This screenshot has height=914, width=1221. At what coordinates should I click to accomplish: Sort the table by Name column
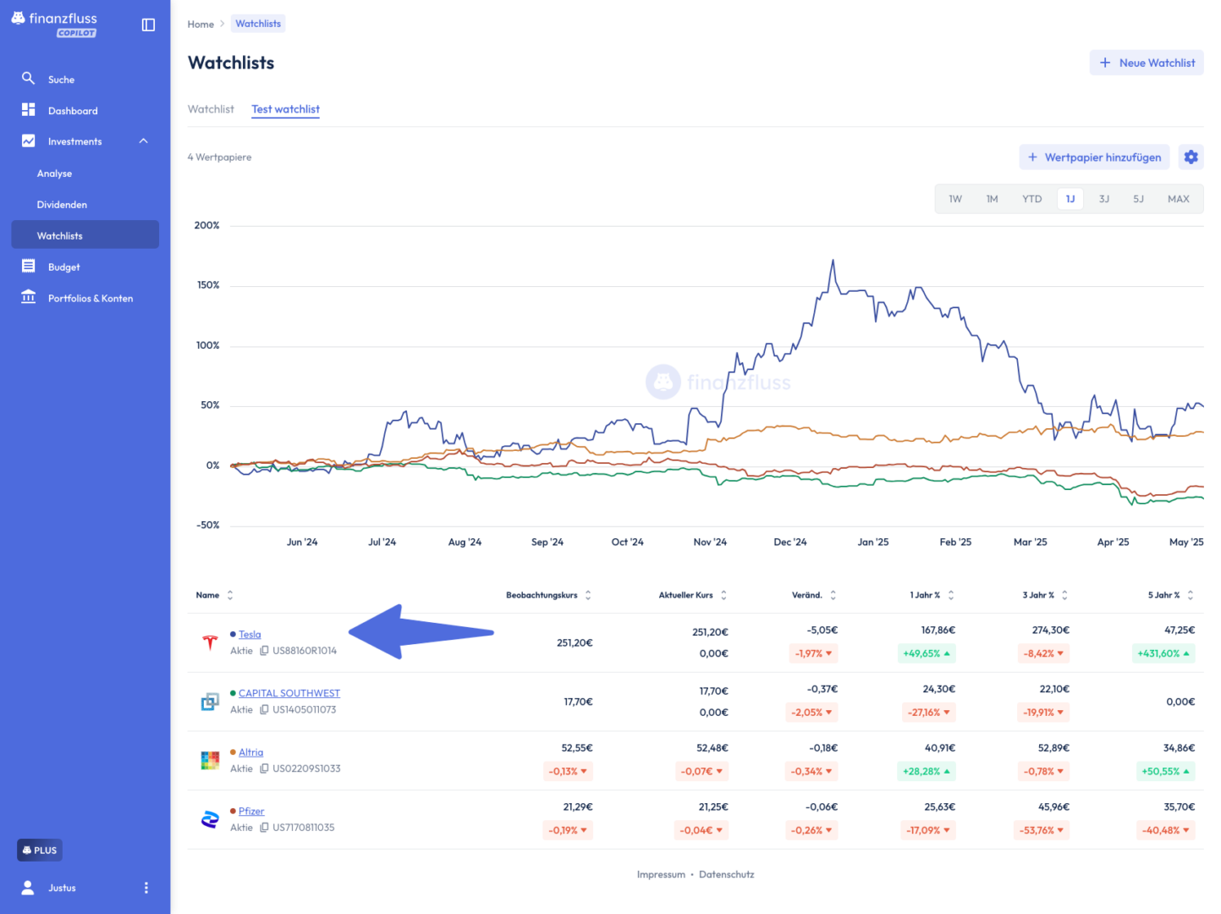coord(215,595)
